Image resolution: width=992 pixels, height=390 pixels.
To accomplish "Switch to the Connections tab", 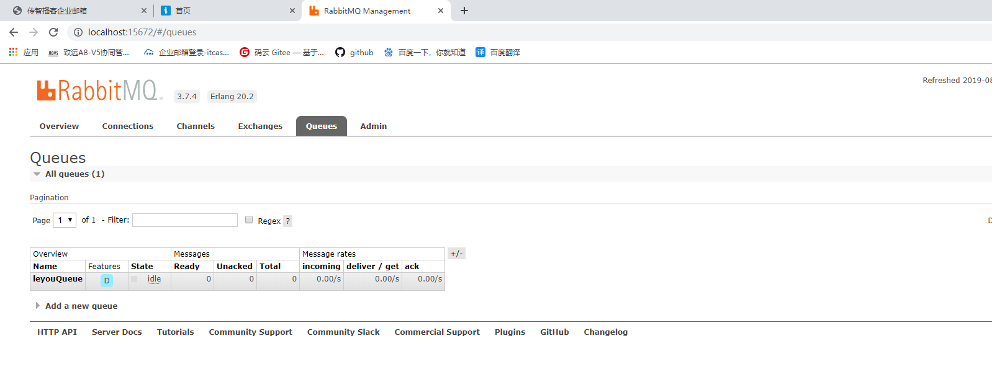I will (128, 126).
